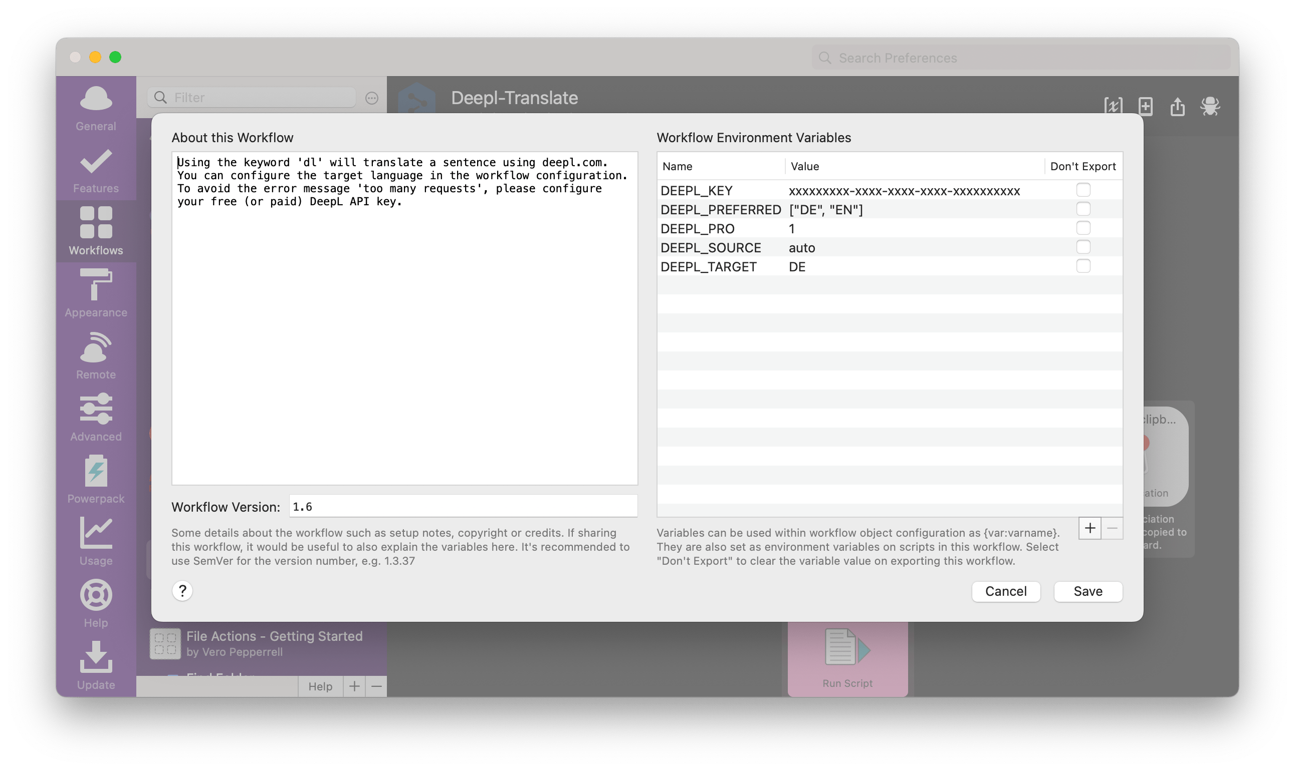Open the General preferences section

coord(96,109)
